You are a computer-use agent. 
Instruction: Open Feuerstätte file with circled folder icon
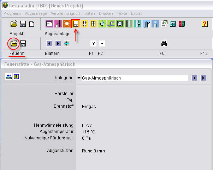click(x=14, y=44)
